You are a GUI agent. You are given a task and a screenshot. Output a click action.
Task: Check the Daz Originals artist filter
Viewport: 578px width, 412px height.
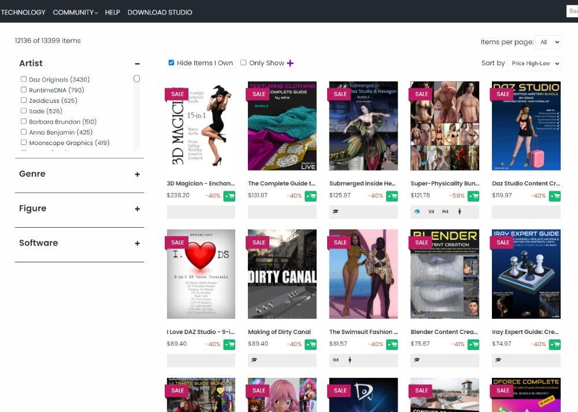tap(24, 79)
